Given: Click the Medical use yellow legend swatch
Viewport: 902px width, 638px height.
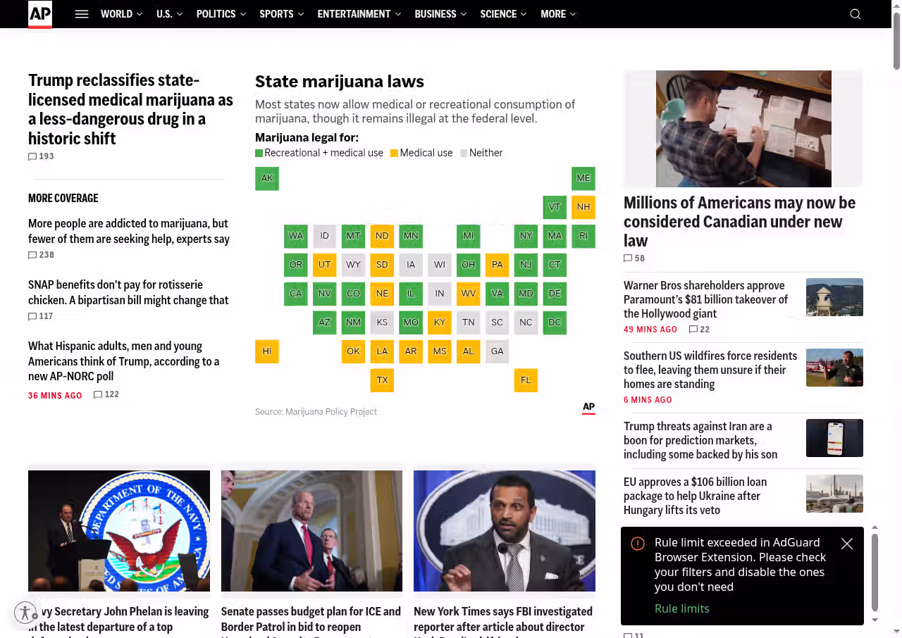Looking at the screenshot, I should coord(395,154).
